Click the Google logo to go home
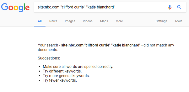 [15, 8]
